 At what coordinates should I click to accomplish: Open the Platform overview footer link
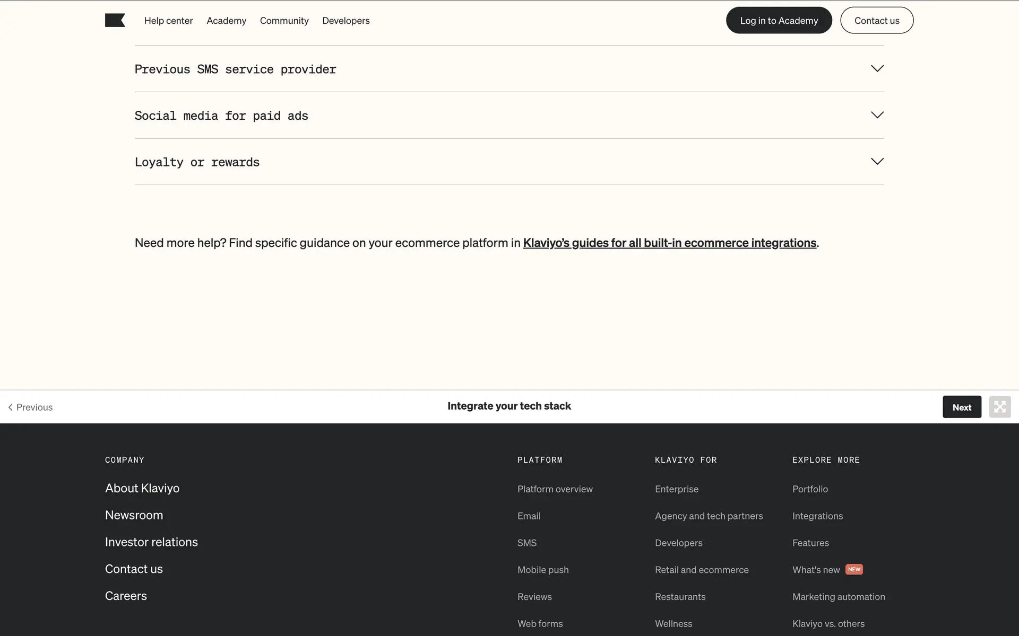tap(555, 489)
